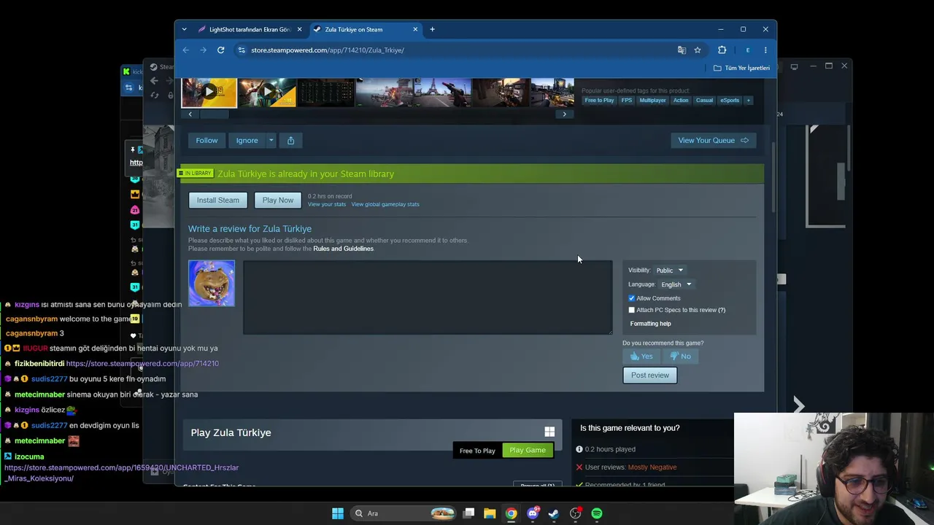Click the green Play Game button
The width and height of the screenshot is (934, 525).
point(528,450)
